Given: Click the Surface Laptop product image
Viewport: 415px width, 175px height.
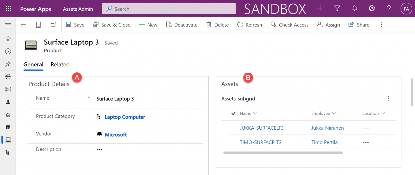Looking at the screenshot, I should tap(31, 45).
